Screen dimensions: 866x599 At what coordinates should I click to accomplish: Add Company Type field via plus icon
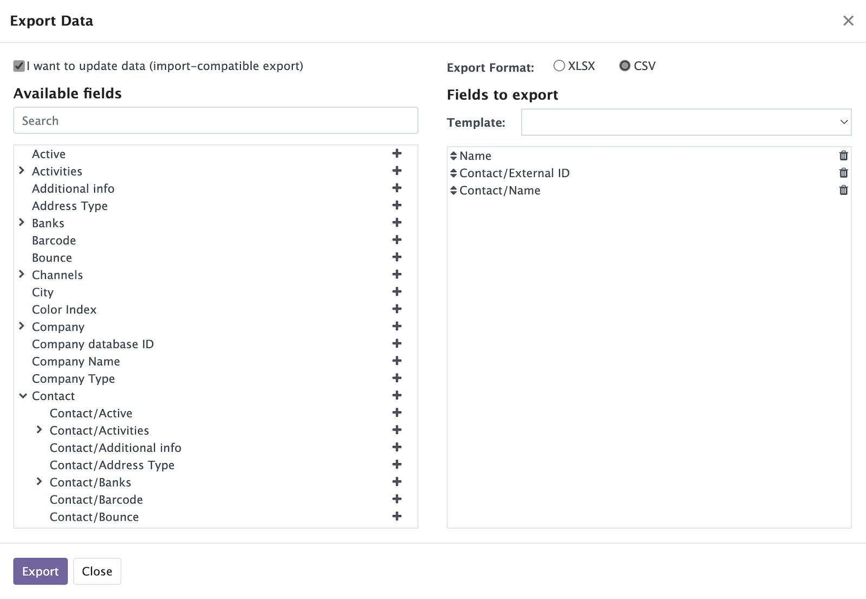point(397,378)
